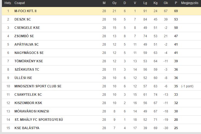Open ST. MIHÁLY FC SPORTEGYESÜ entry
Viewport: 201px width, 134px height.
(39, 120)
